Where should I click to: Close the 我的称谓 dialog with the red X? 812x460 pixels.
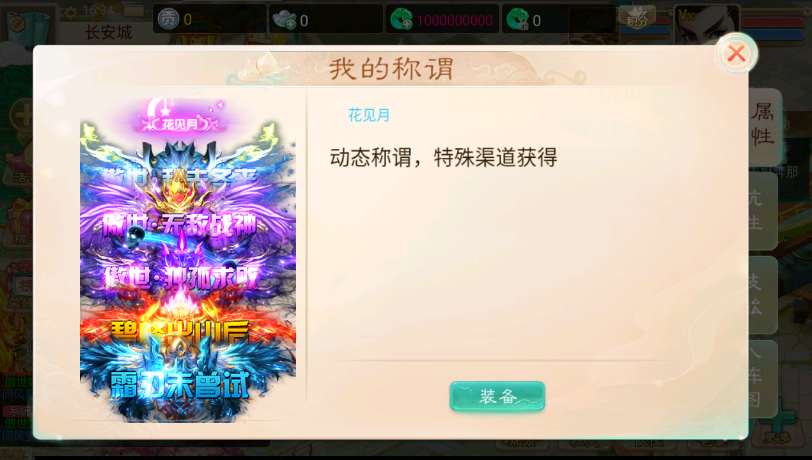point(736,54)
